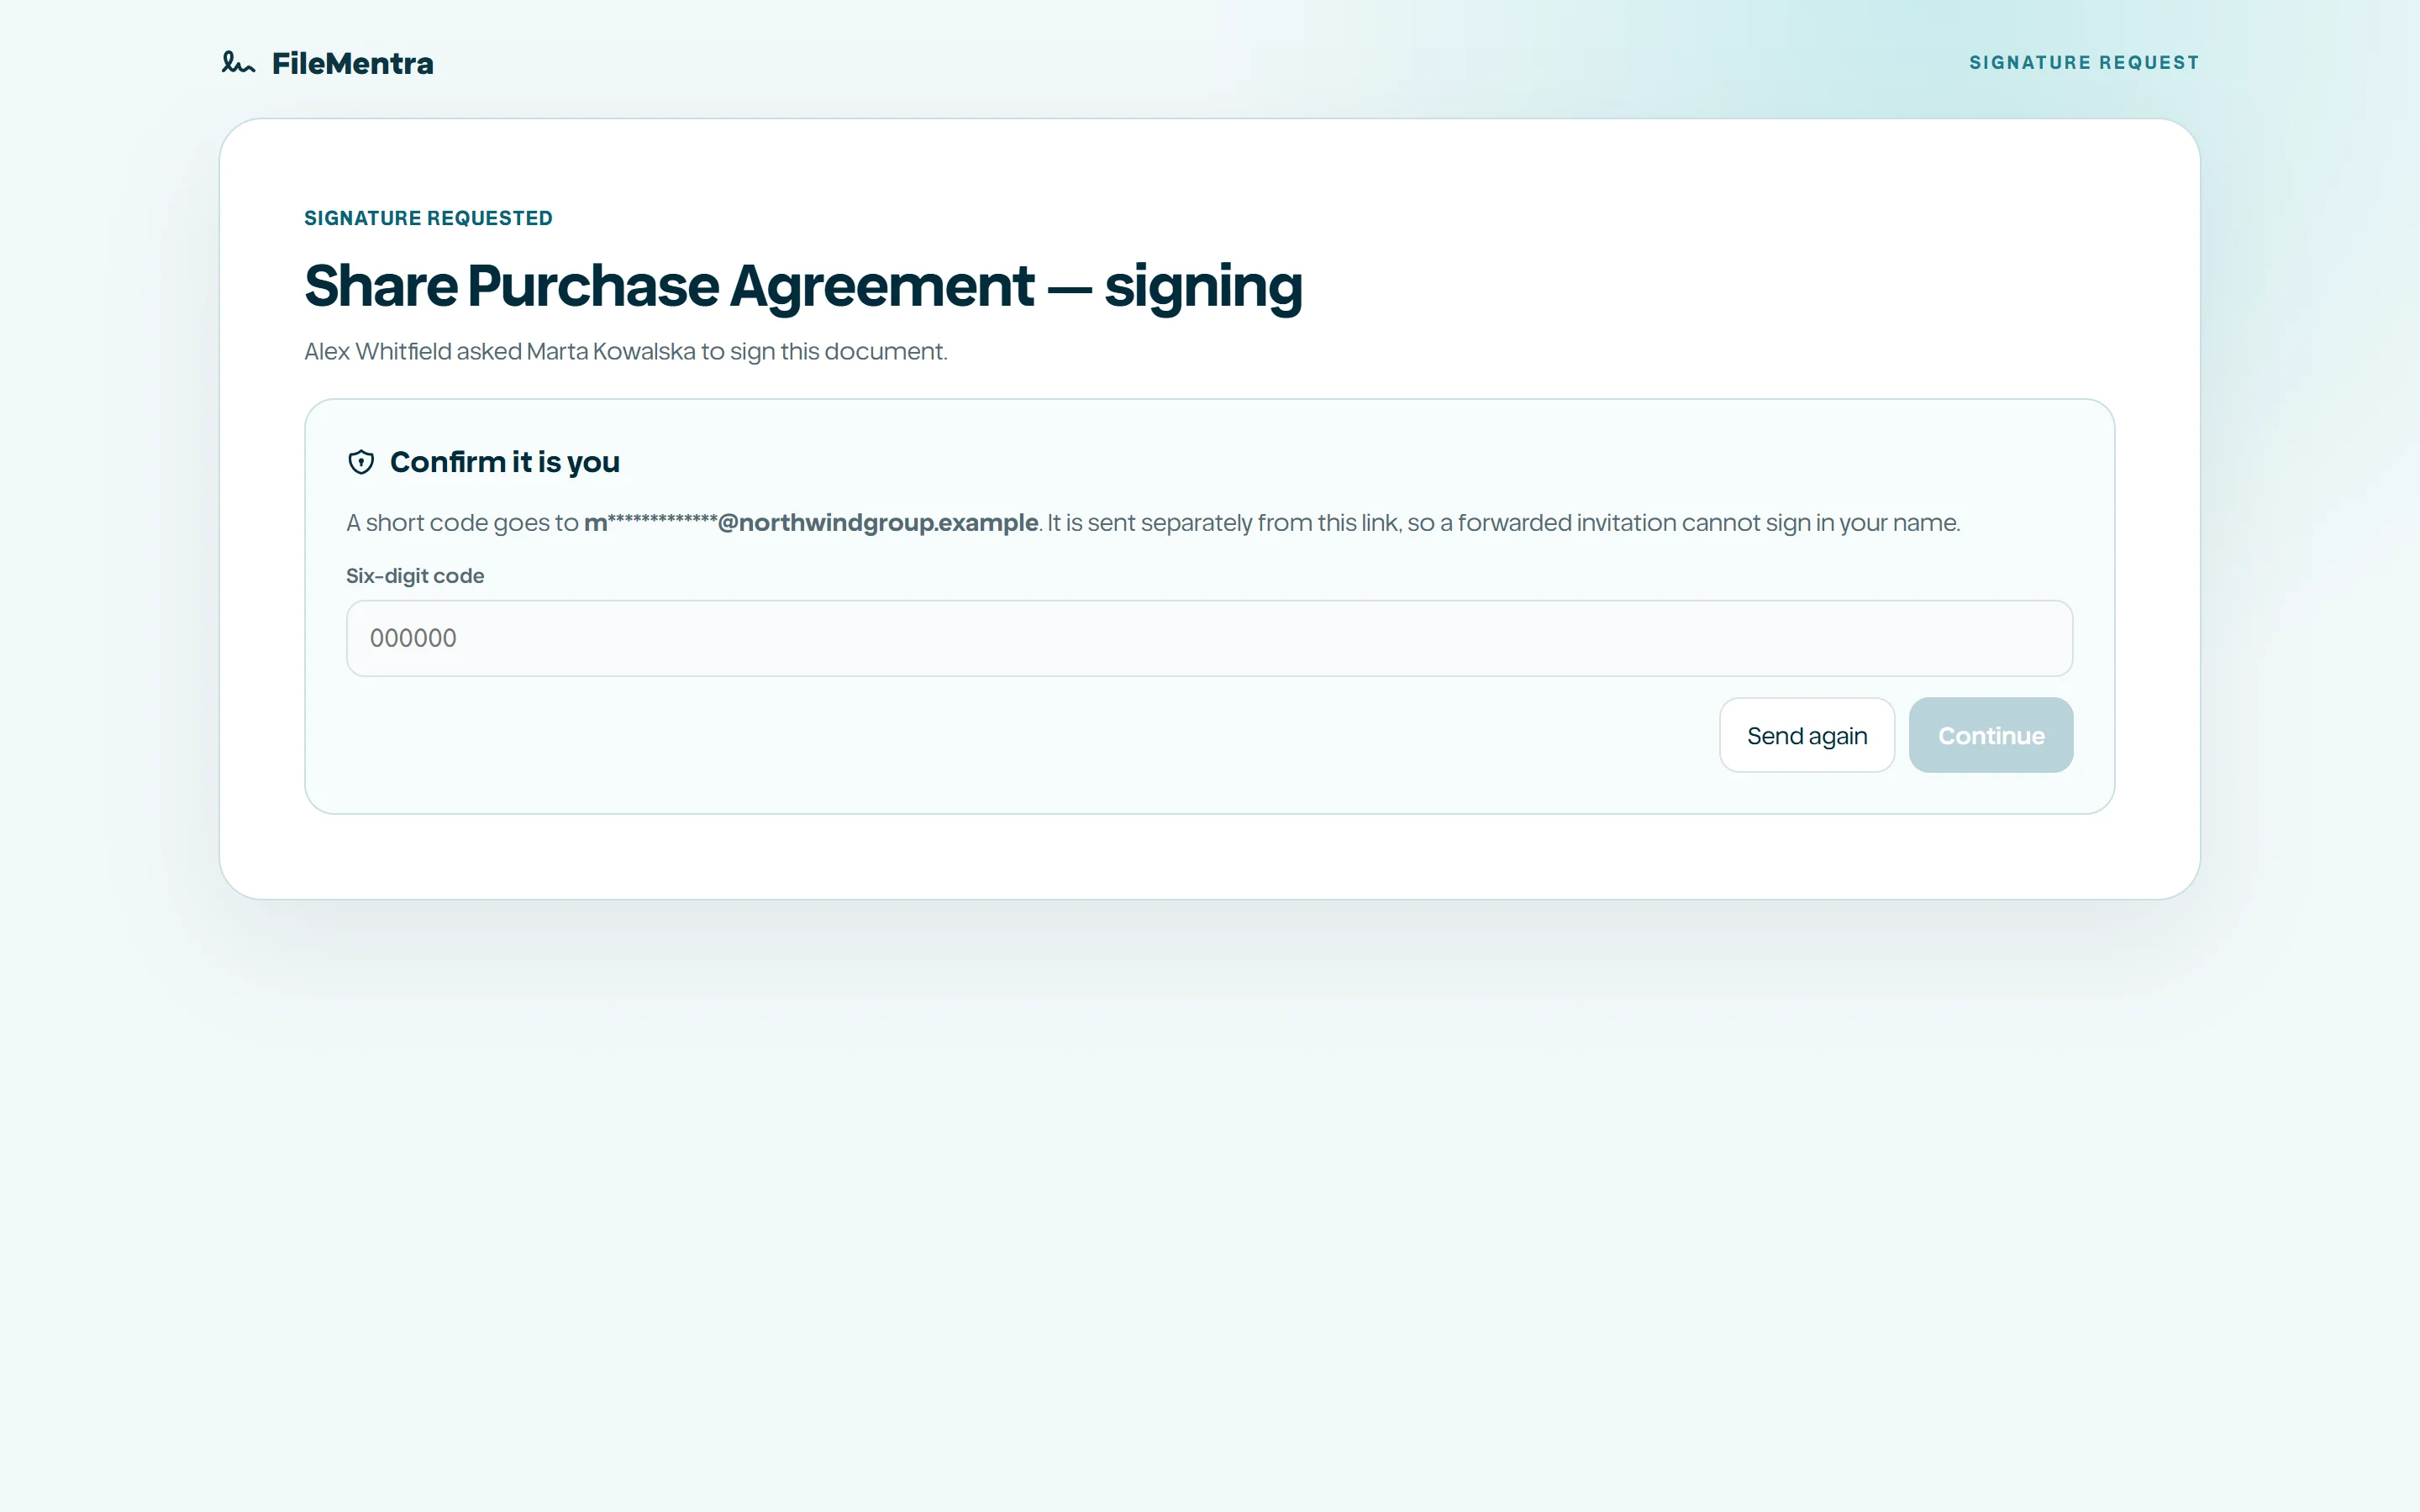Viewport: 2420px width, 1512px height.
Task: Click the 000000 placeholder in the code box
Action: point(413,638)
